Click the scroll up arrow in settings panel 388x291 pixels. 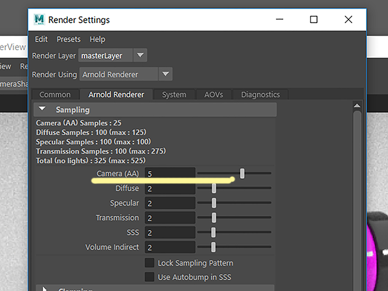pyautogui.click(x=357, y=105)
